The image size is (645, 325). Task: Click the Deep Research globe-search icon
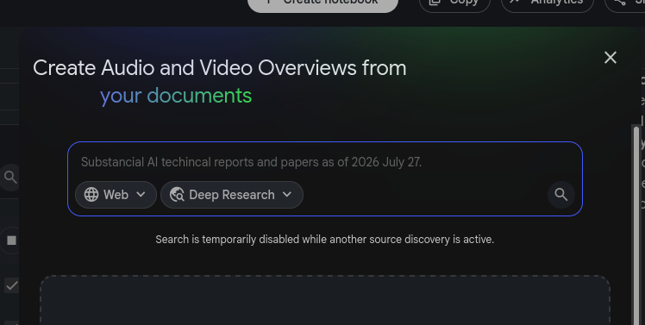(177, 195)
